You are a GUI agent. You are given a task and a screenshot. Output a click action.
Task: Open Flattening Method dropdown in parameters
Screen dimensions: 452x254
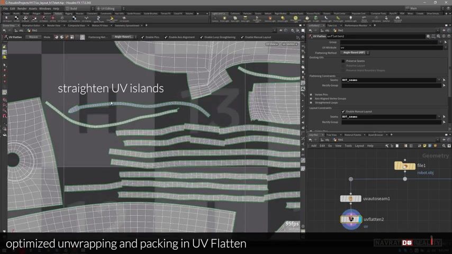tap(355, 53)
